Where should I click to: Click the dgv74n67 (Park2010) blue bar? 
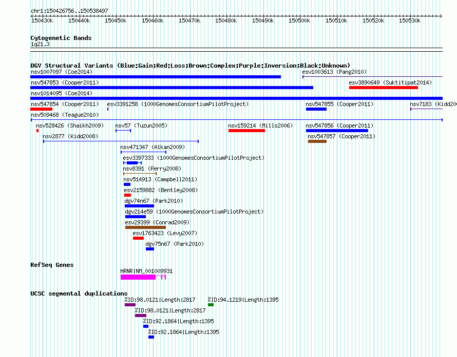click(139, 206)
